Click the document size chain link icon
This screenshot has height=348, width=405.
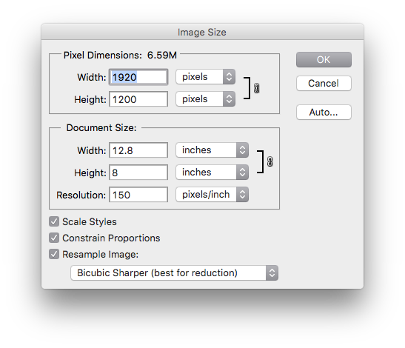(270, 161)
